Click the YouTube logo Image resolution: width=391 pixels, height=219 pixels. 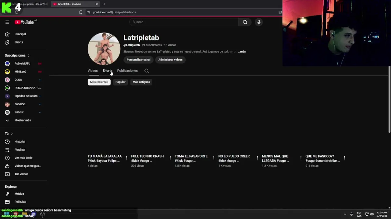[24, 22]
